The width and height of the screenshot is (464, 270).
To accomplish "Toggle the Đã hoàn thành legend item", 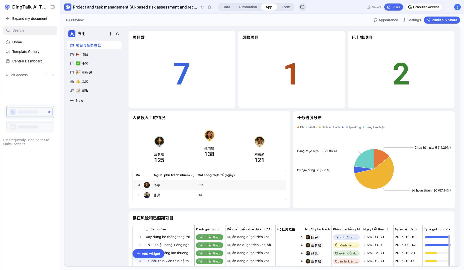I will pyautogui.click(x=329, y=127).
